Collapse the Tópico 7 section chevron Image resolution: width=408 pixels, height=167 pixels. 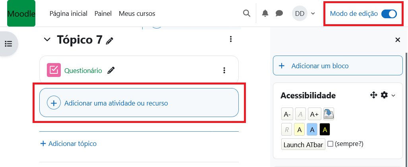(47, 40)
